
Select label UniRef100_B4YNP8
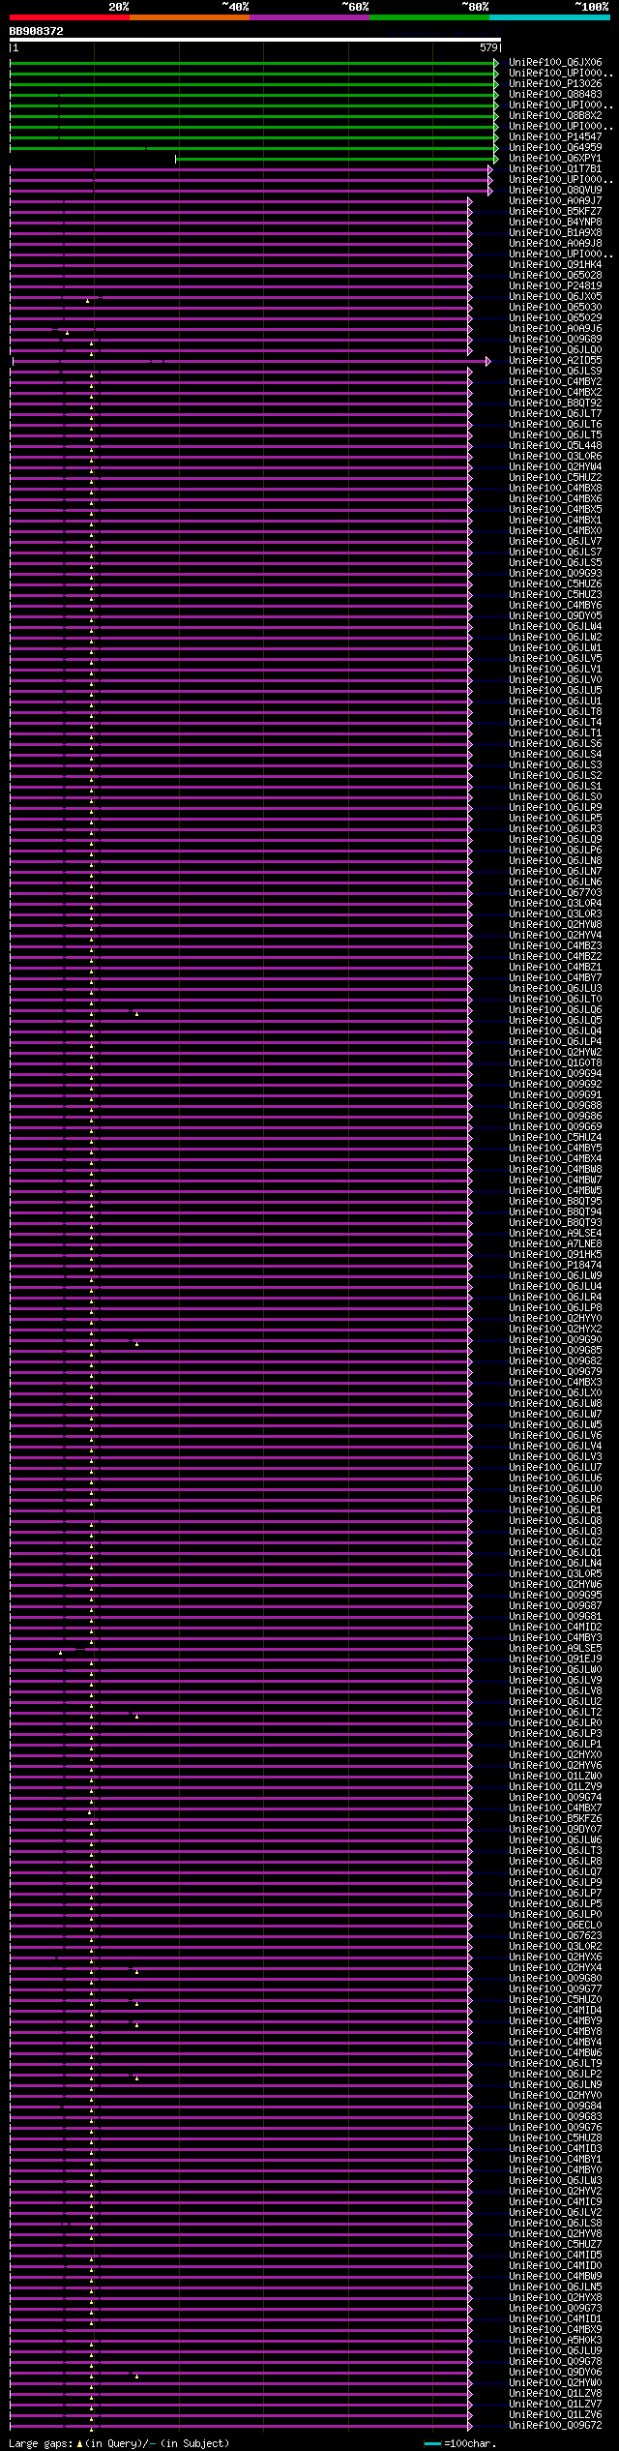[555, 223]
